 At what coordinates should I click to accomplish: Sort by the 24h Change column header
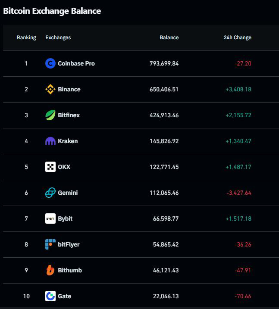(x=237, y=37)
